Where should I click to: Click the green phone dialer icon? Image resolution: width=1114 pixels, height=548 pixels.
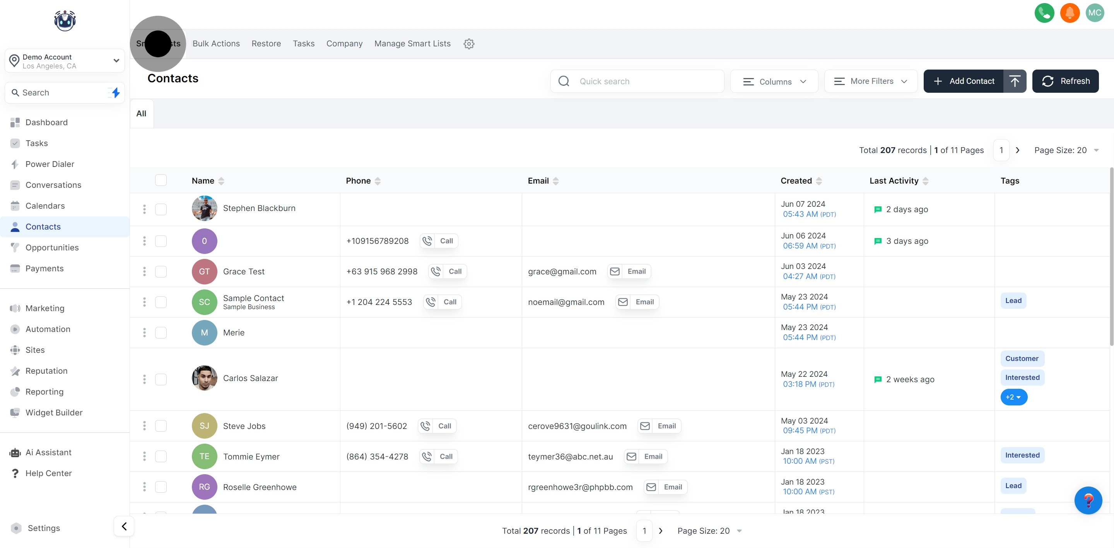coord(1044,13)
